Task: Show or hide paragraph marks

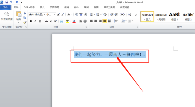Action: [136, 15]
